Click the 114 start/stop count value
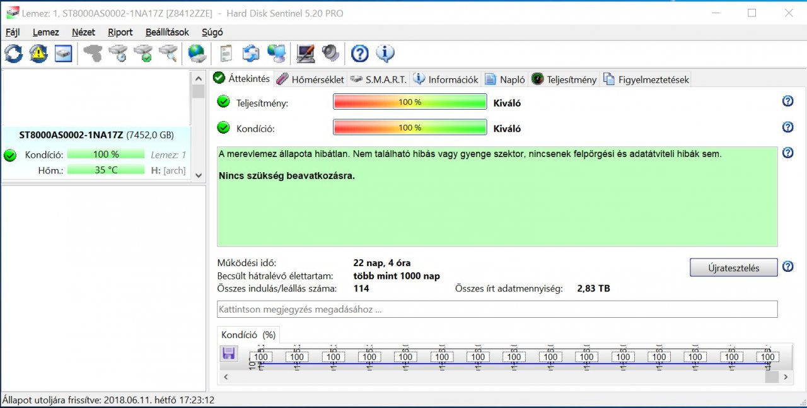Image resolution: width=807 pixels, height=408 pixels. point(361,289)
